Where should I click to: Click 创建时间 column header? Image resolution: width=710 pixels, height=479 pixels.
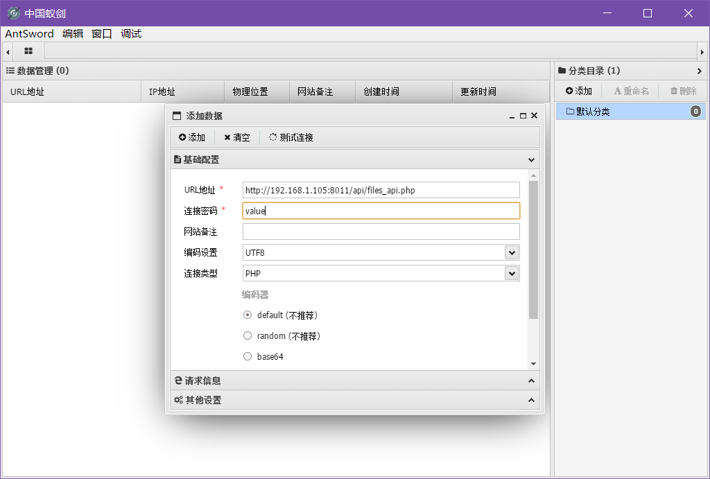(x=404, y=92)
